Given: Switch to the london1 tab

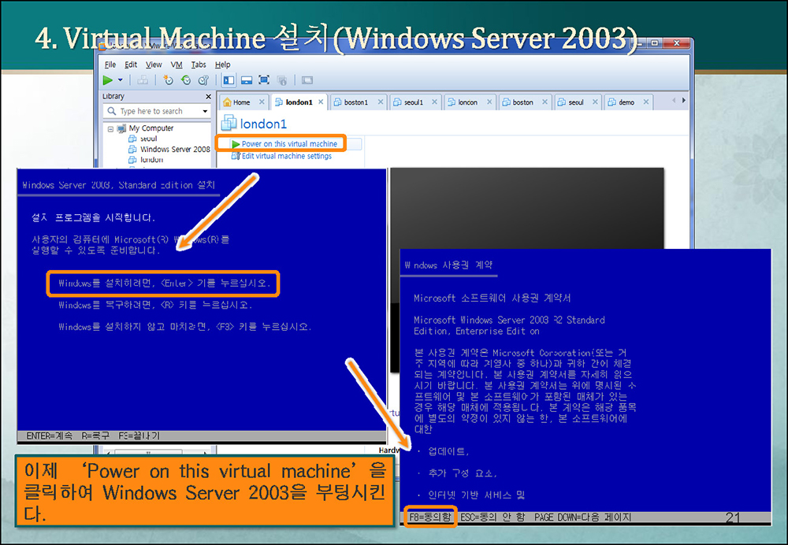Looking at the screenshot, I should 299,102.
